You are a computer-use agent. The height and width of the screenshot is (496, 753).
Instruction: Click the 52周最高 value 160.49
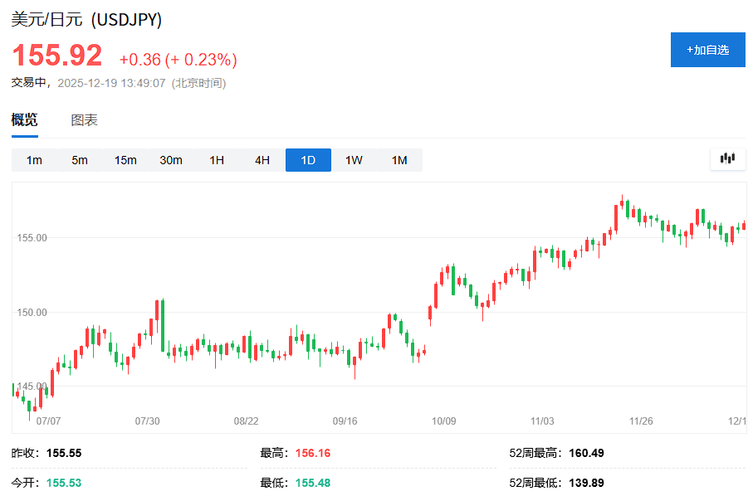click(586, 453)
